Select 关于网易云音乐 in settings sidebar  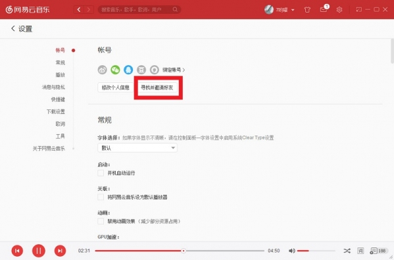(x=49, y=148)
